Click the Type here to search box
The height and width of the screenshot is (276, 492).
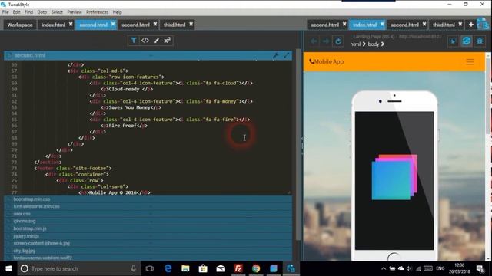(x=78, y=268)
